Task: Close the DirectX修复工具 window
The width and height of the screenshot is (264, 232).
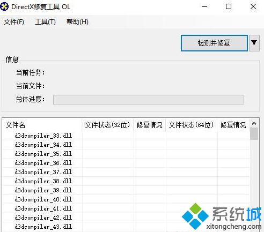Action: [x=253, y=6]
